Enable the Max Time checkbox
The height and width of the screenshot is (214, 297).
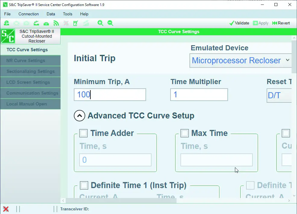184,133
